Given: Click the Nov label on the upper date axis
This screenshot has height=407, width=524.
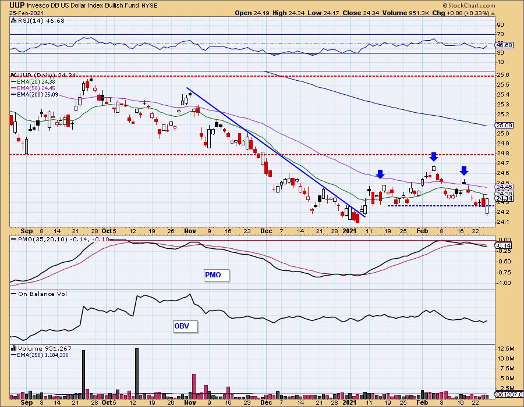Looking at the screenshot, I should point(190,231).
